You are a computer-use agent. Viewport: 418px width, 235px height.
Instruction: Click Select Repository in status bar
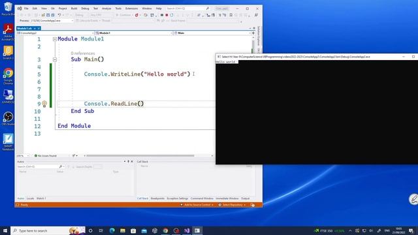tap(232, 205)
